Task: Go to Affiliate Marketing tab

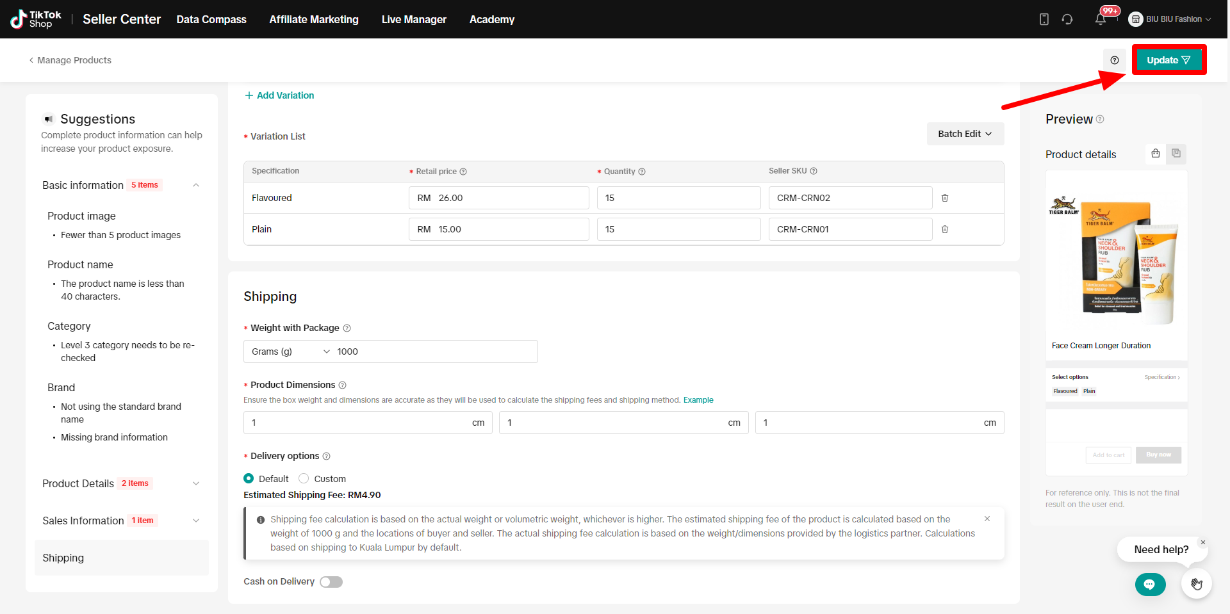Action: click(x=314, y=19)
